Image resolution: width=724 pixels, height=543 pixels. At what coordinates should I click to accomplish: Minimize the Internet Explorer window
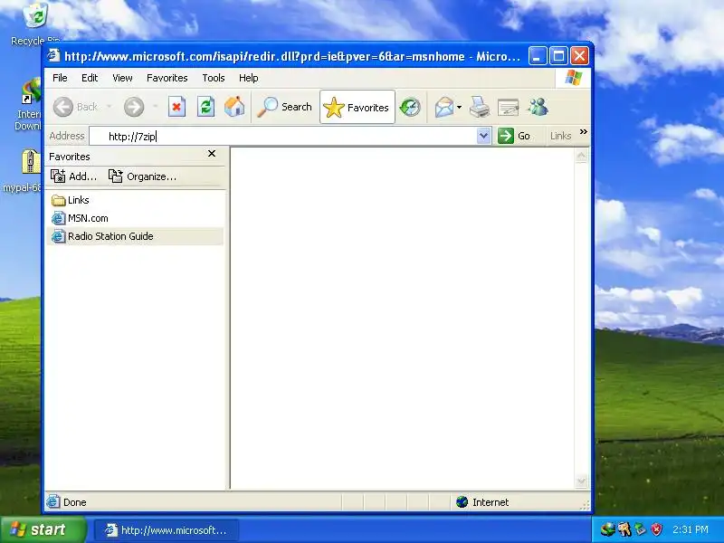(538, 56)
